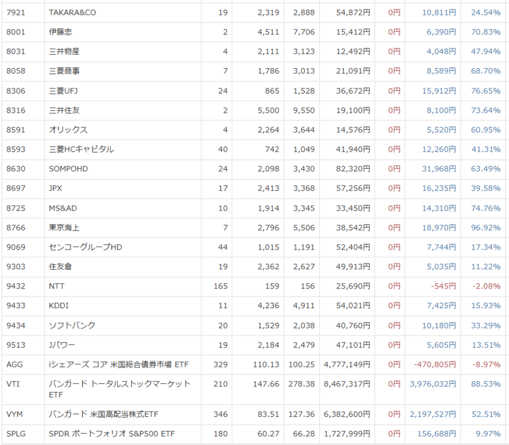Select the 6,382,600円 valuation for VYM

(347, 414)
